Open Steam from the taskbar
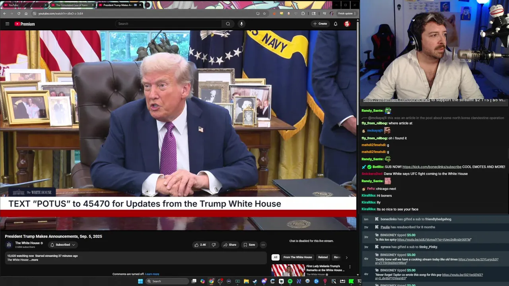 tap(255, 281)
